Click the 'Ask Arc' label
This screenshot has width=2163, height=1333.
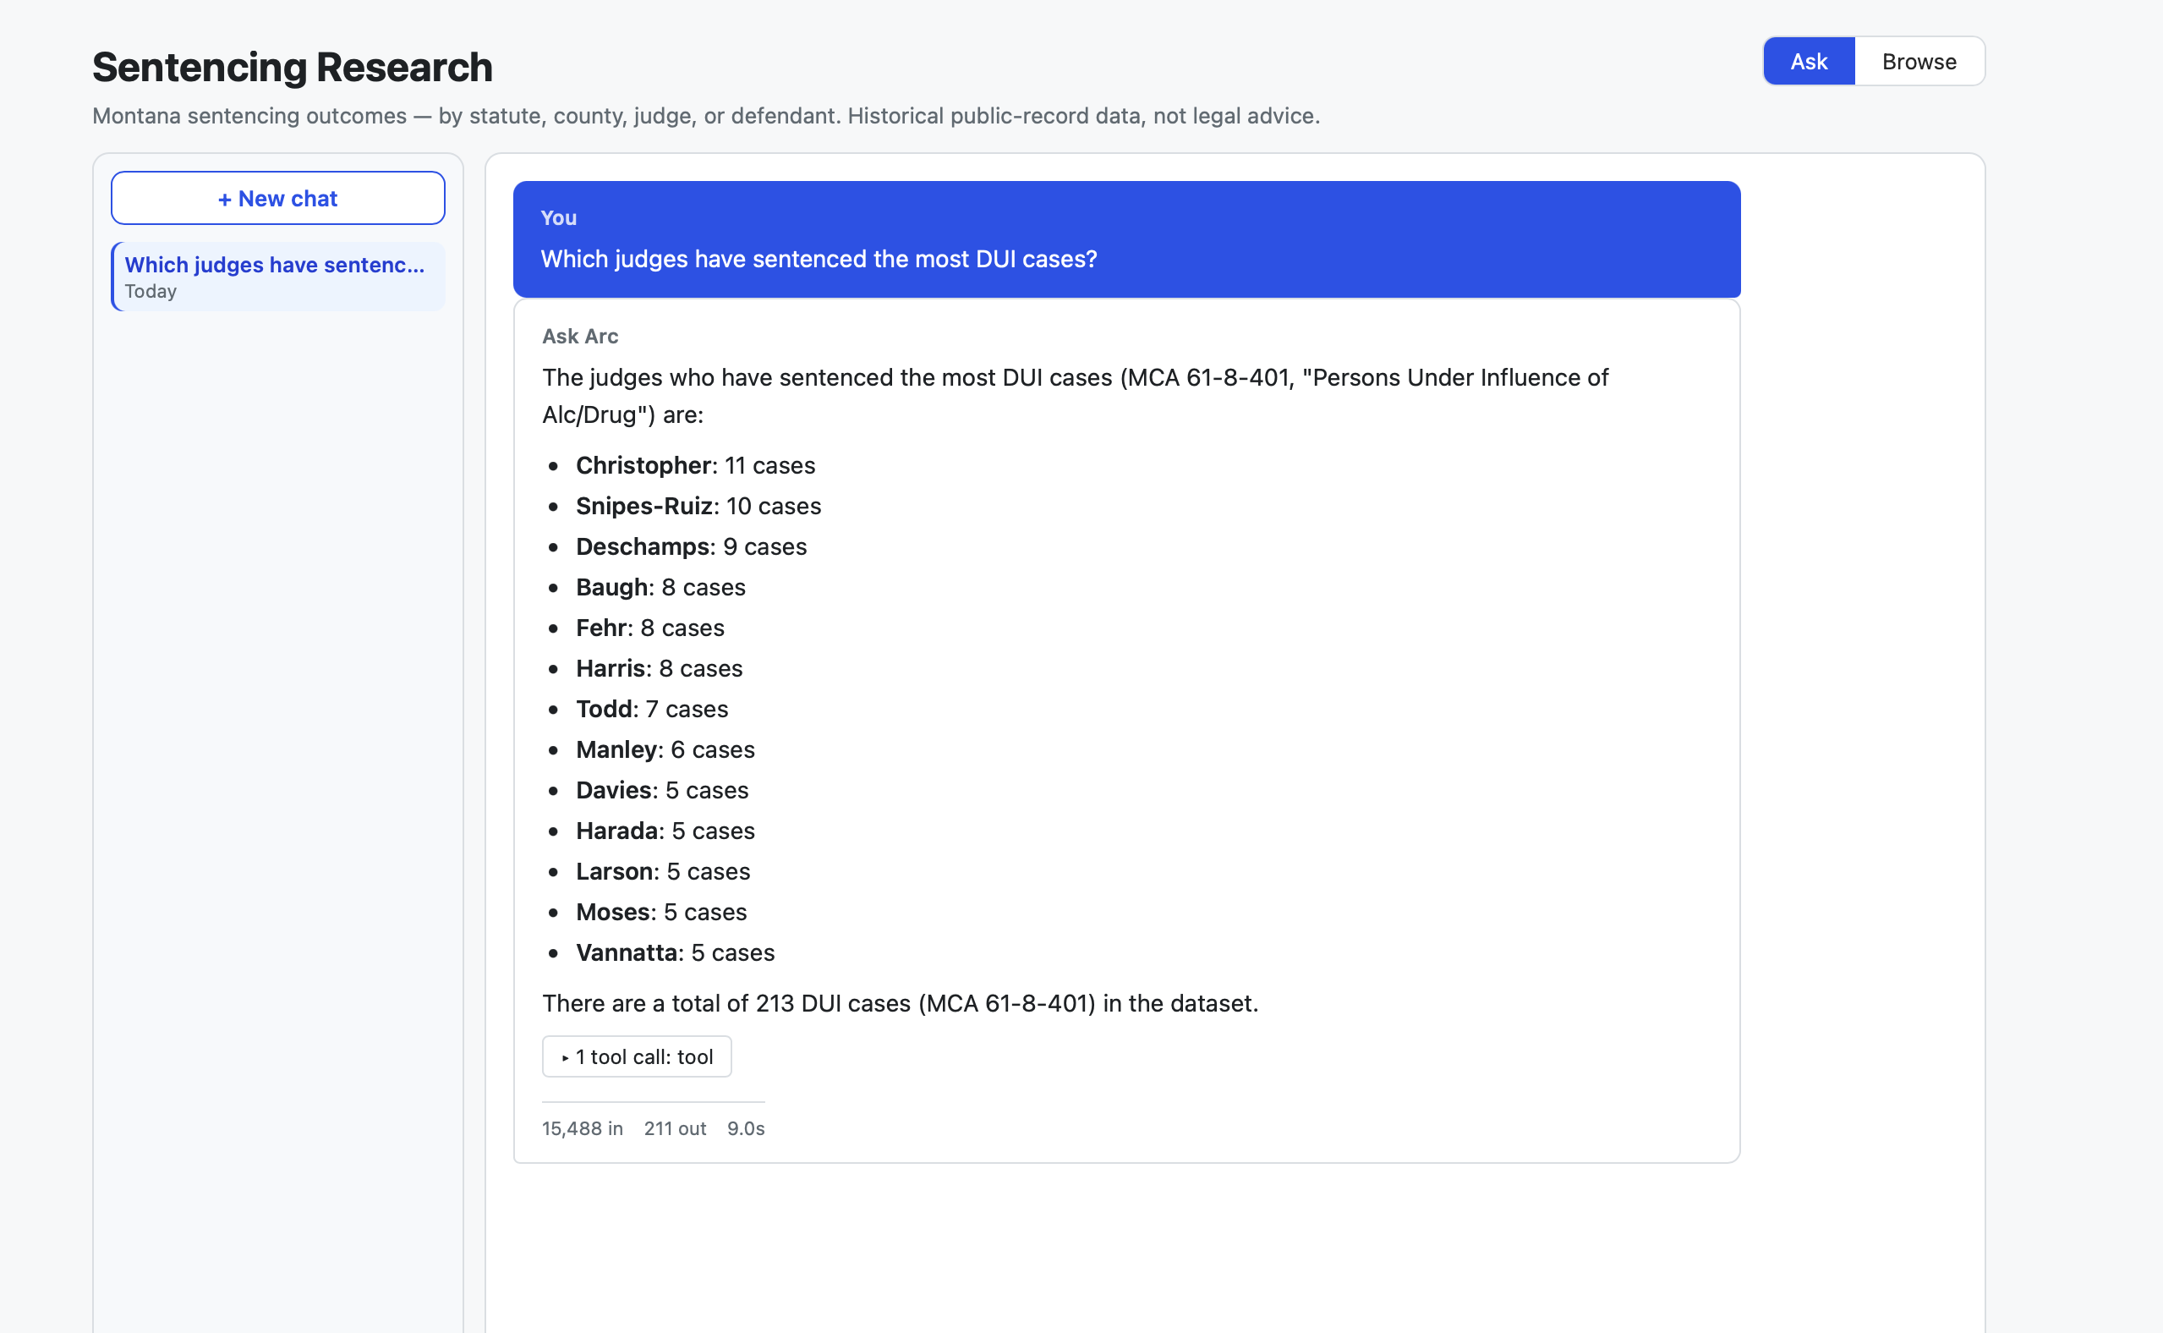[580, 336]
